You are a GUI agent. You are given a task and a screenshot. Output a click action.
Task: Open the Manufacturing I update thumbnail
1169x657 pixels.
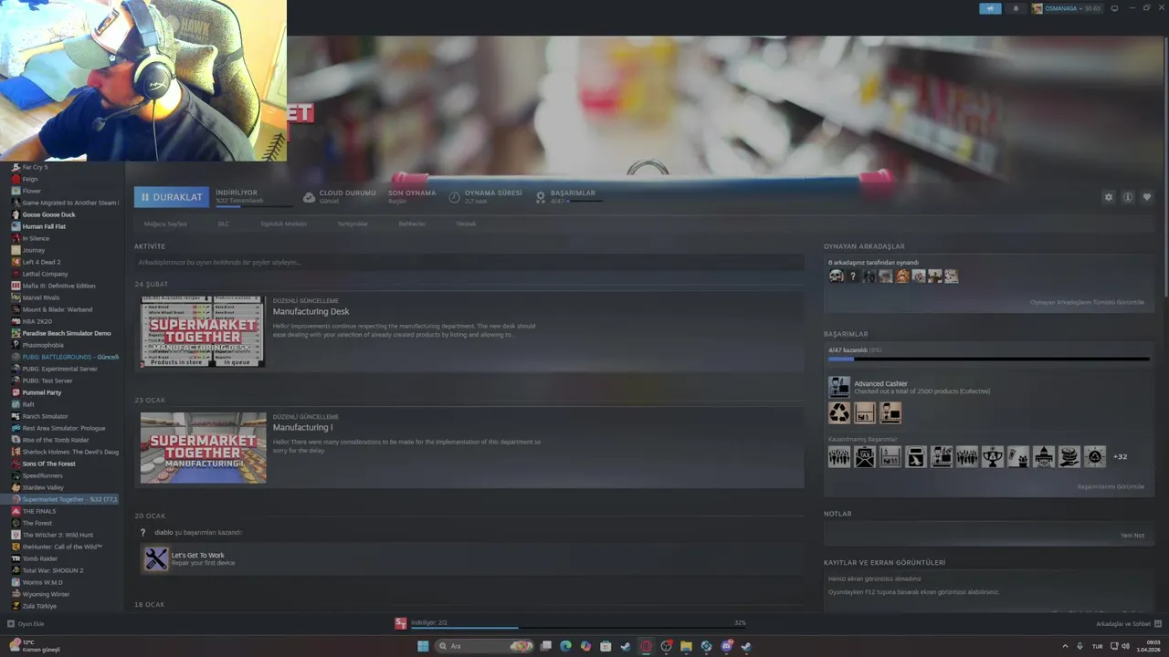(x=203, y=447)
